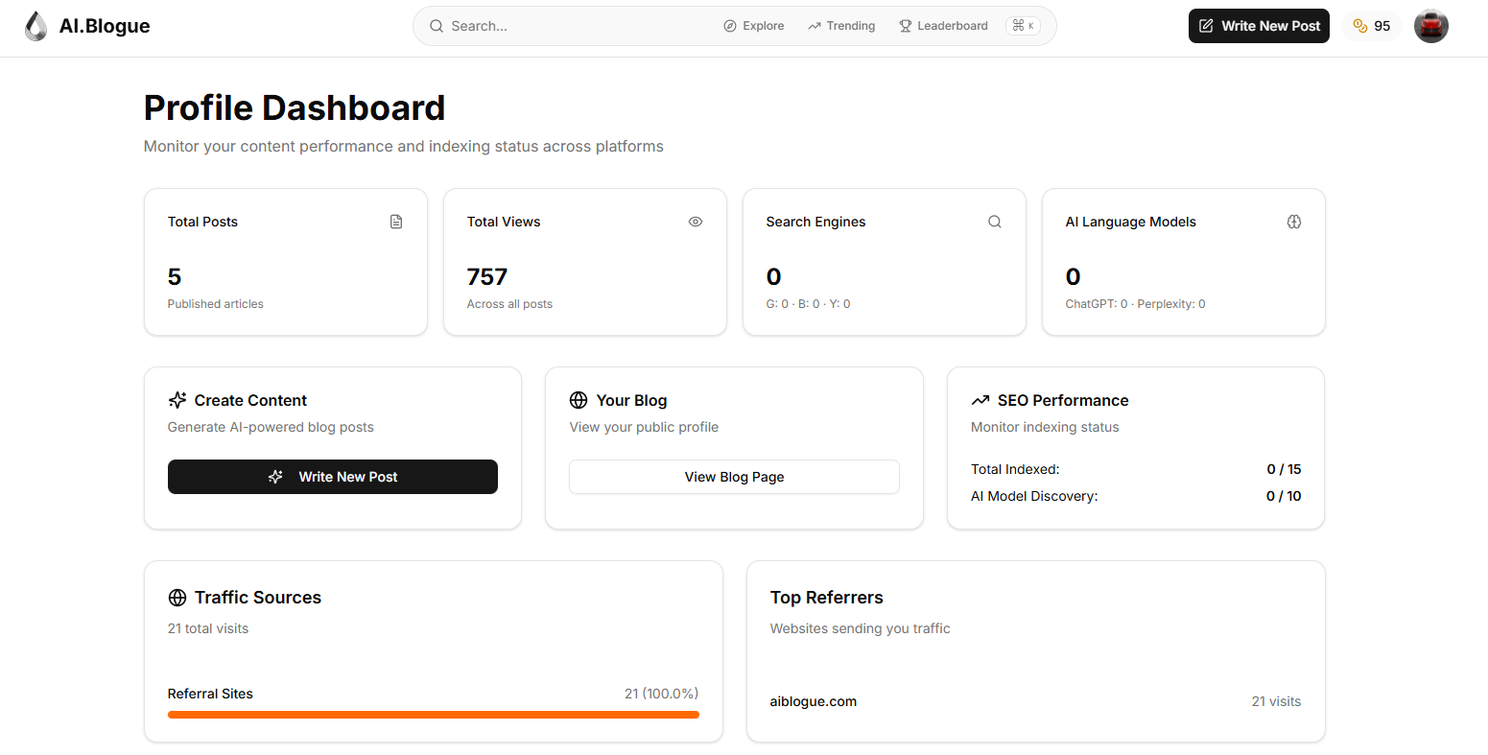This screenshot has height=755, width=1488.
Task: Click the trophy icon beside Leaderboard
Action: pos(905,26)
